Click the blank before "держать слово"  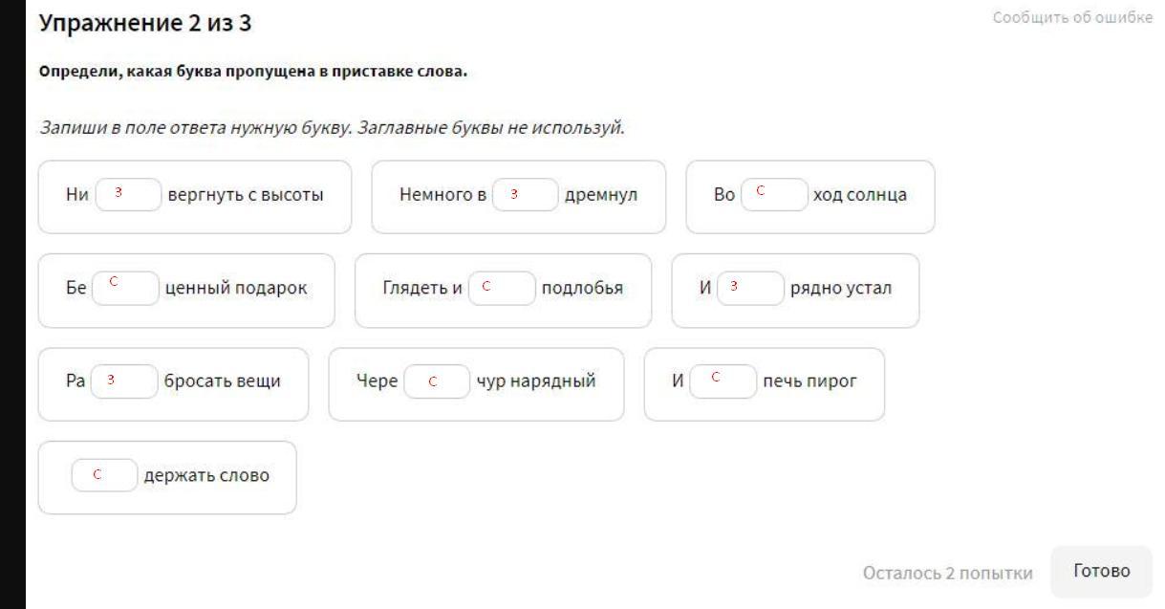coord(104,475)
